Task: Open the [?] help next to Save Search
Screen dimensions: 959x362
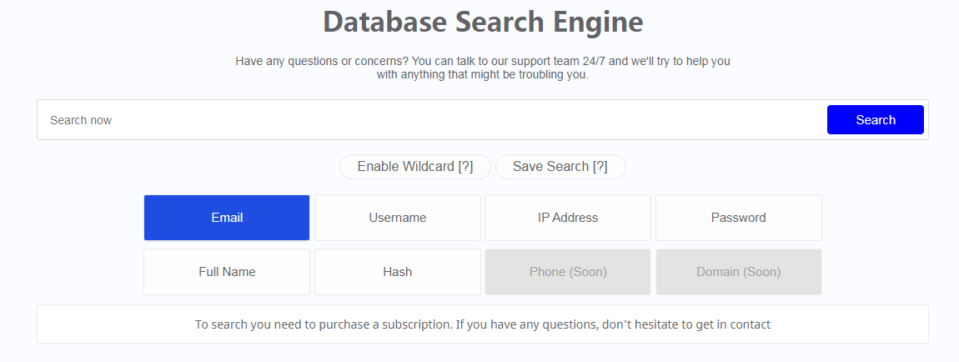Action: (600, 167)
